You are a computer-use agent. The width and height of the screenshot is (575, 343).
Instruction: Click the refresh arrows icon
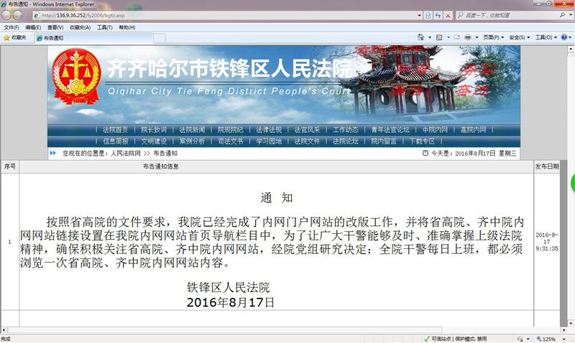[x=438, y=15]
